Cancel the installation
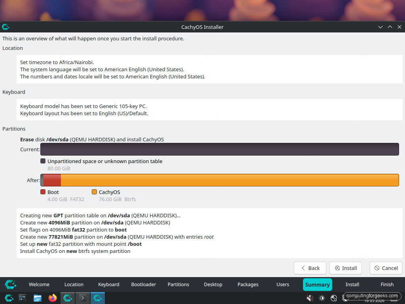The width and height of the screenshot is (405, 304). click(386, 268)
